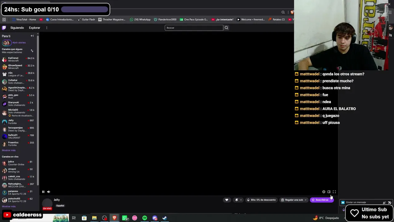Open facuuparejas channel in sidebar
Screen dimensions: 394x222
[x=18, y=129]
